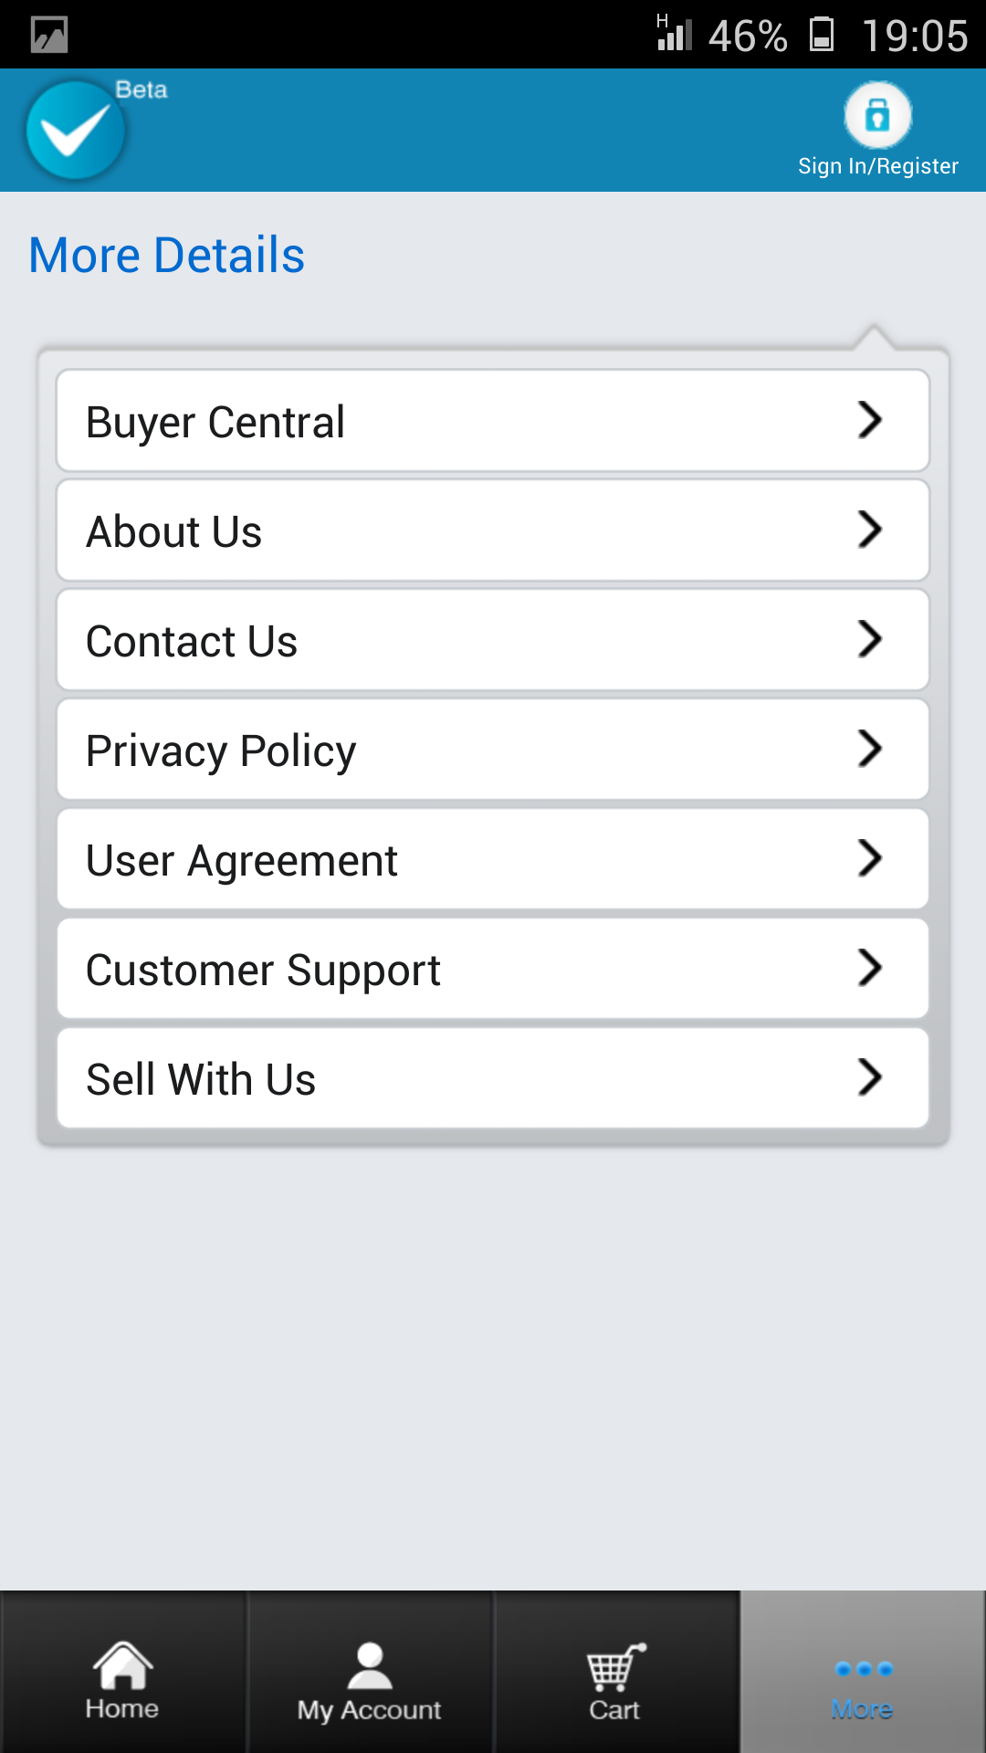Expand Contact Us chevron arrow
This screenshot has width=986, height=1753.
870,639
